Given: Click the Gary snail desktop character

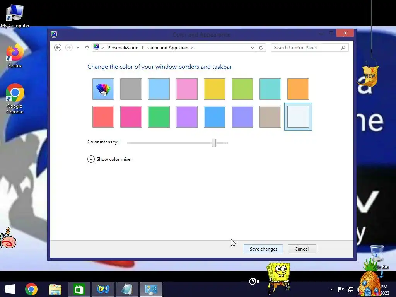Looking at the screenshot, I should tap(8, 238).
